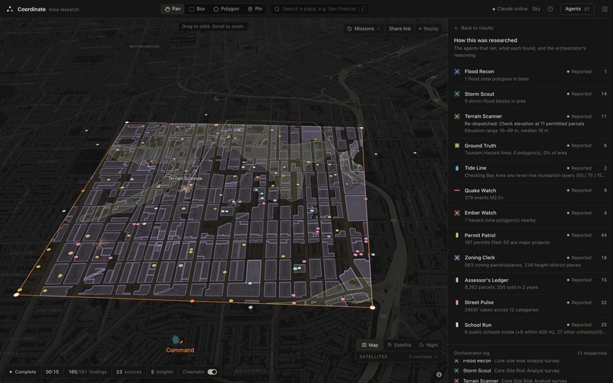Open the Permit Patrol '197 permits filed' row
Image resolution: width=613 pixels, height=383 pixels.
click(531, 239)
